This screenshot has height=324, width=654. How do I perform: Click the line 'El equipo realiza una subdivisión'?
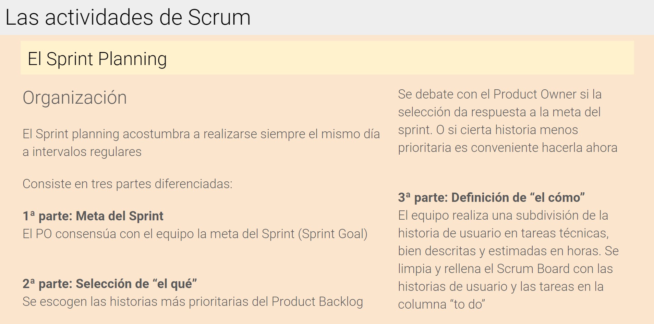pyautogui.click(x=503, y=216)
